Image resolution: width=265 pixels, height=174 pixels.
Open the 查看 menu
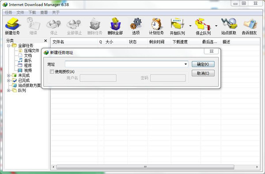[x=44, y=12]
